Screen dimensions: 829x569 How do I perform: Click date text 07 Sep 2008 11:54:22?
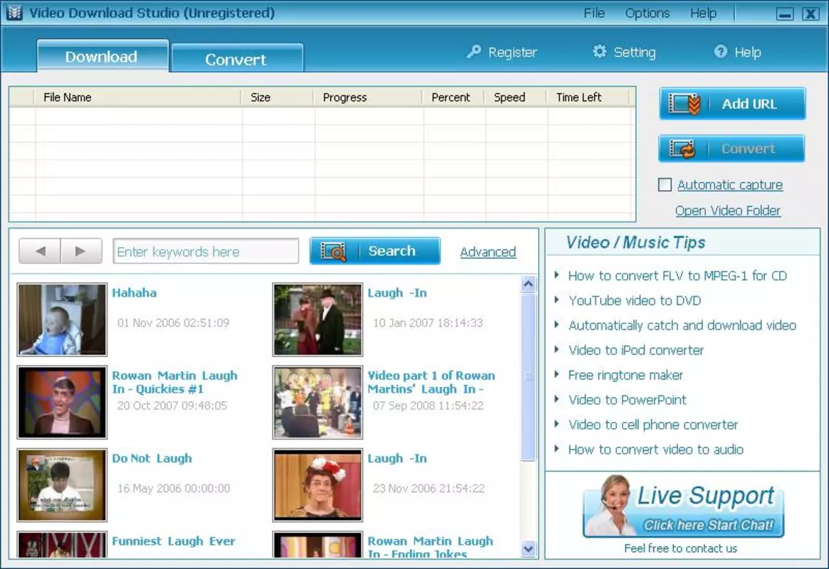click(x=428, y=405)
